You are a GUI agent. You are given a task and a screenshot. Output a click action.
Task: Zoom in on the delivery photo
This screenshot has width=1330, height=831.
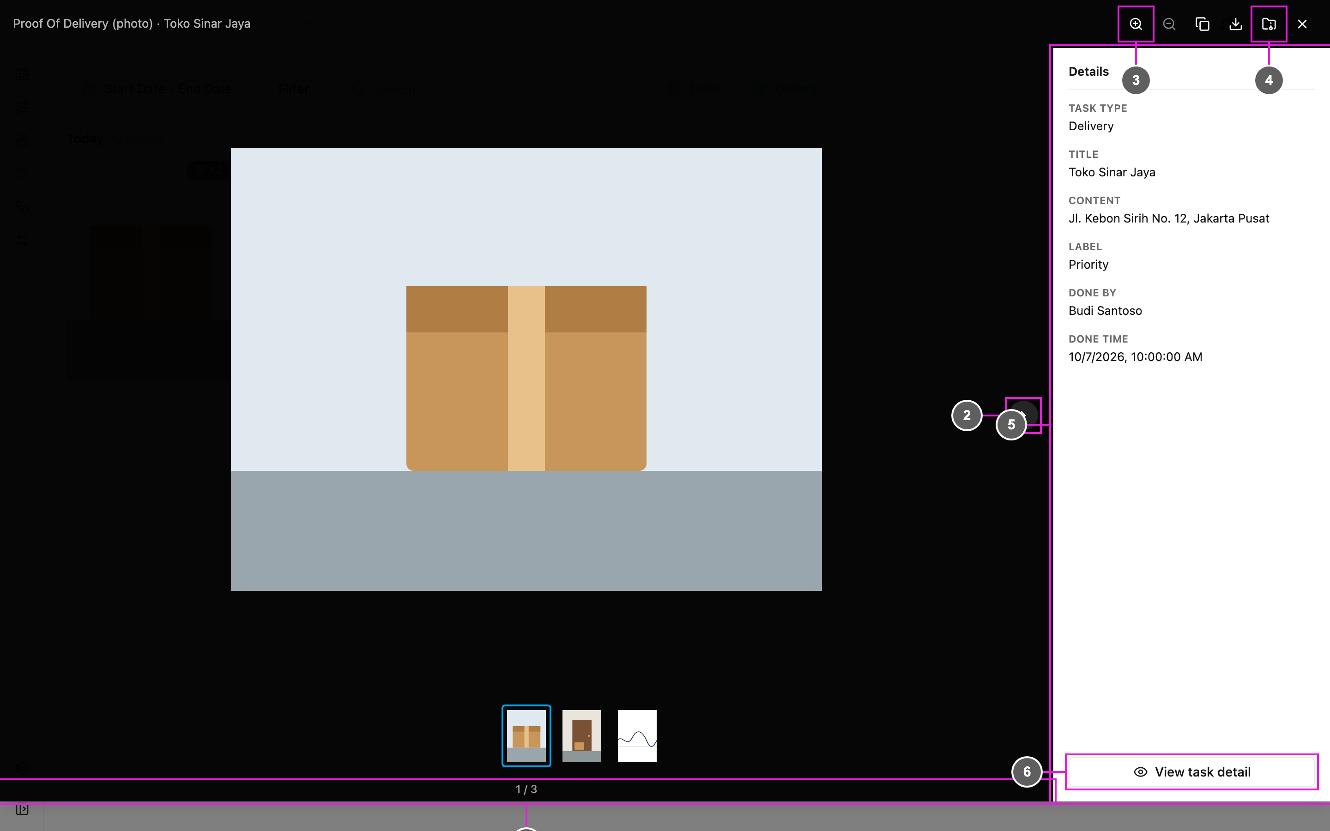1136,24
